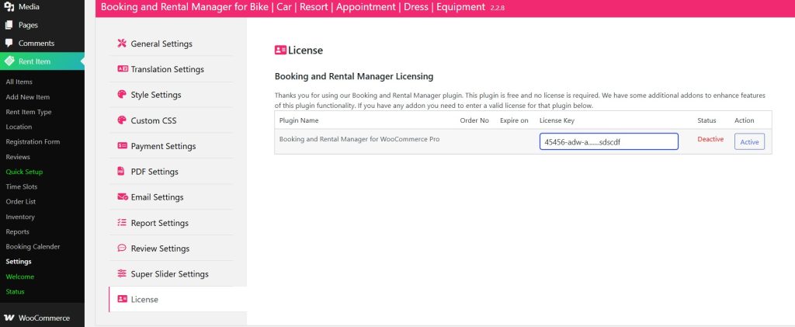Open Quick Setup from the sidebar

(24, 172)
